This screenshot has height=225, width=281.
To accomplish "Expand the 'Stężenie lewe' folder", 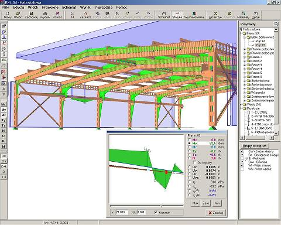I will pos(245,81).
